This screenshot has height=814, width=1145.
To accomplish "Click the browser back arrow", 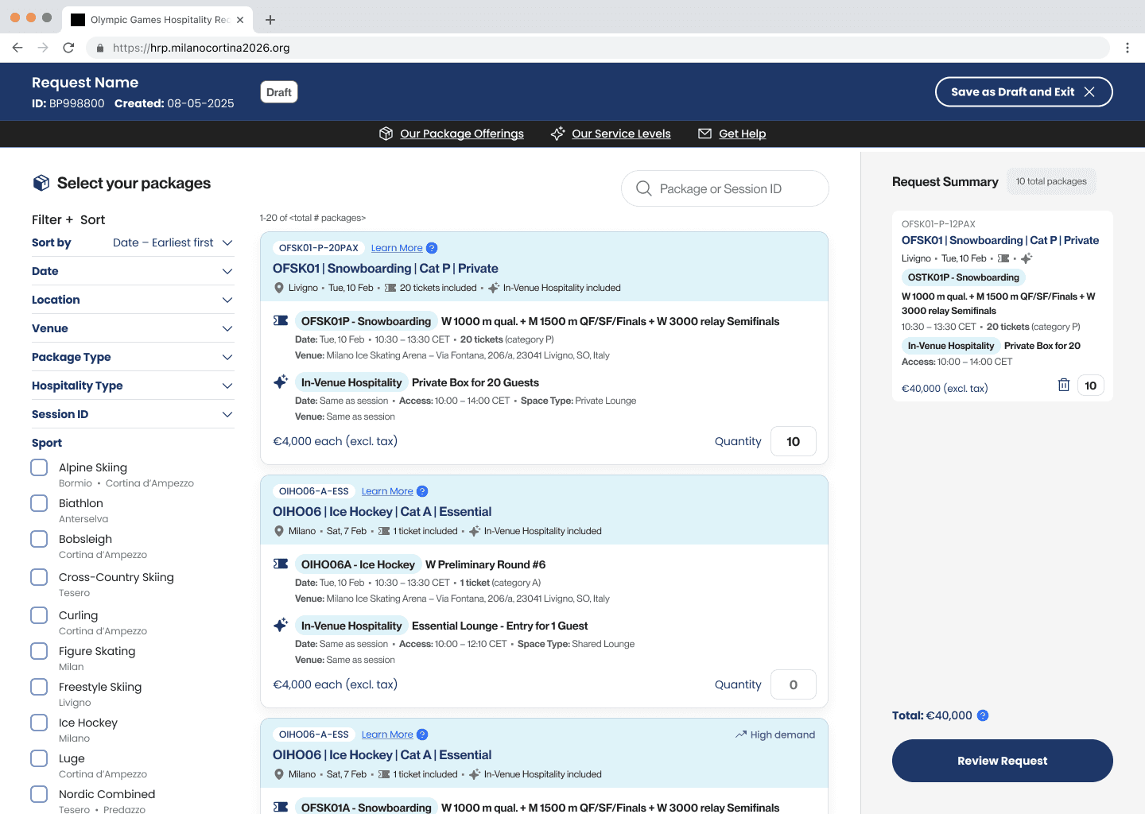I will tap(17, 48).
